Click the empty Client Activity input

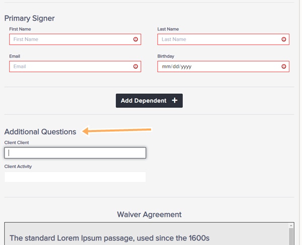click(x=75, y=177)
